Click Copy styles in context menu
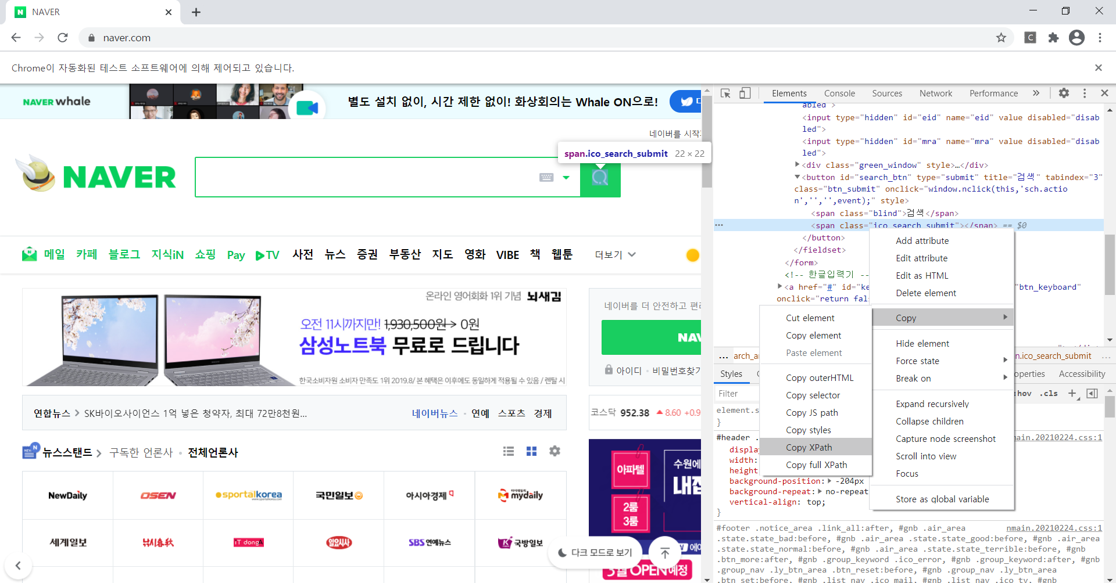 click(x=816, y=430)
